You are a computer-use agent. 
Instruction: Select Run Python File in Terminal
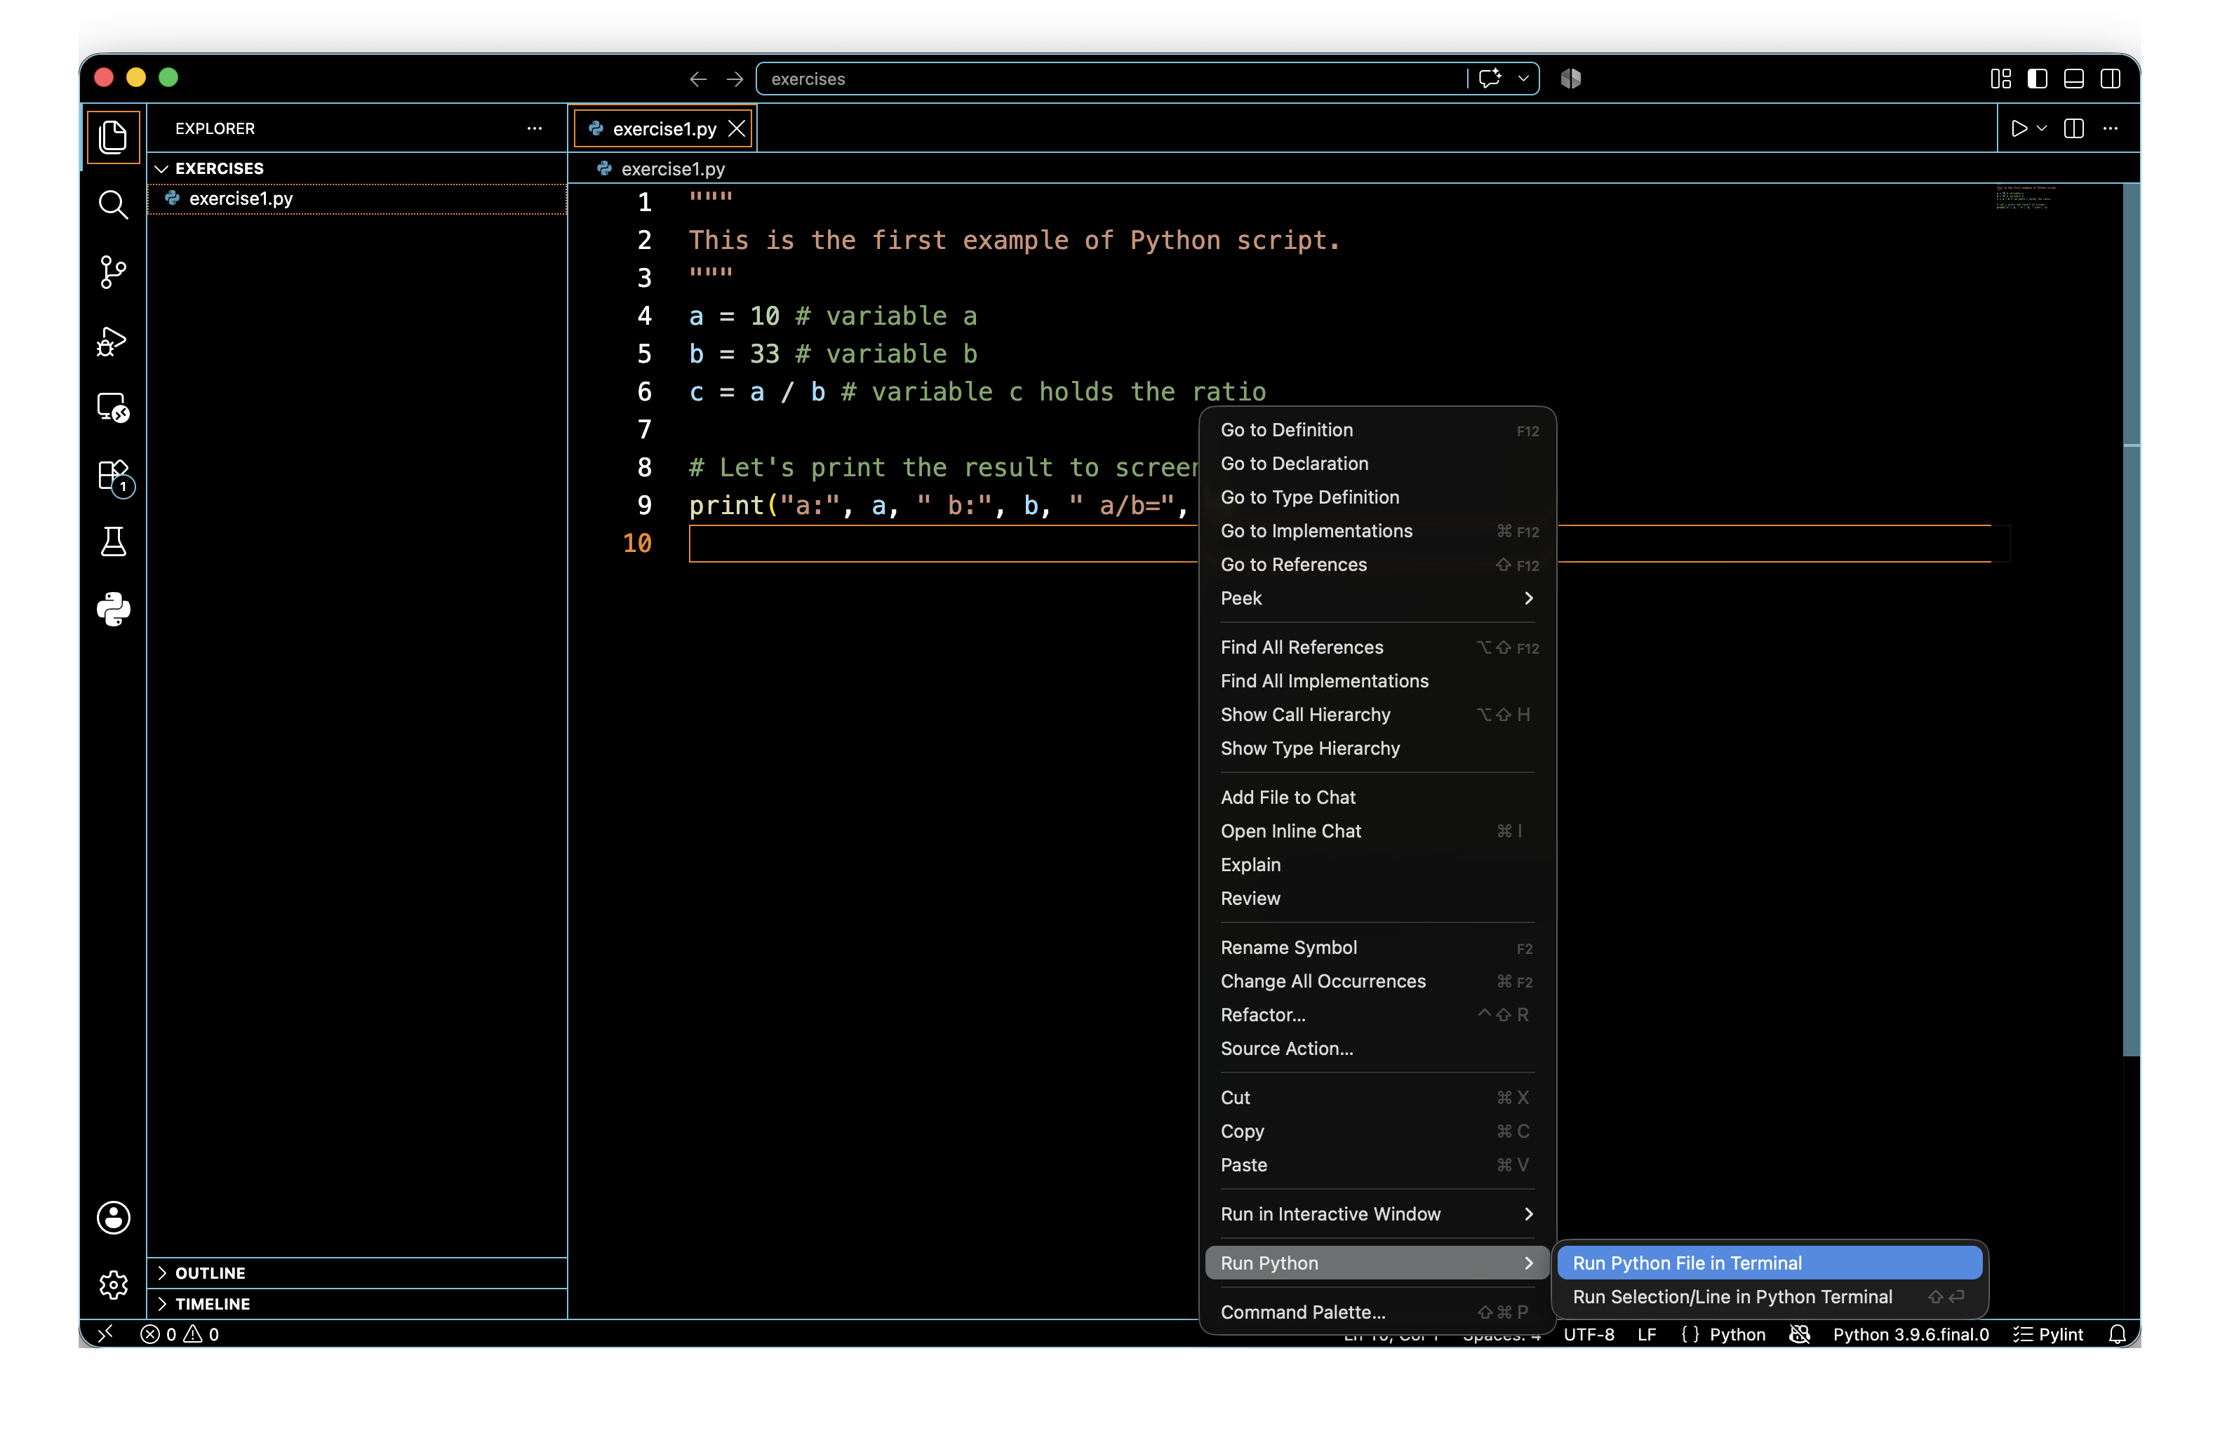[x=1770, y=1263]
